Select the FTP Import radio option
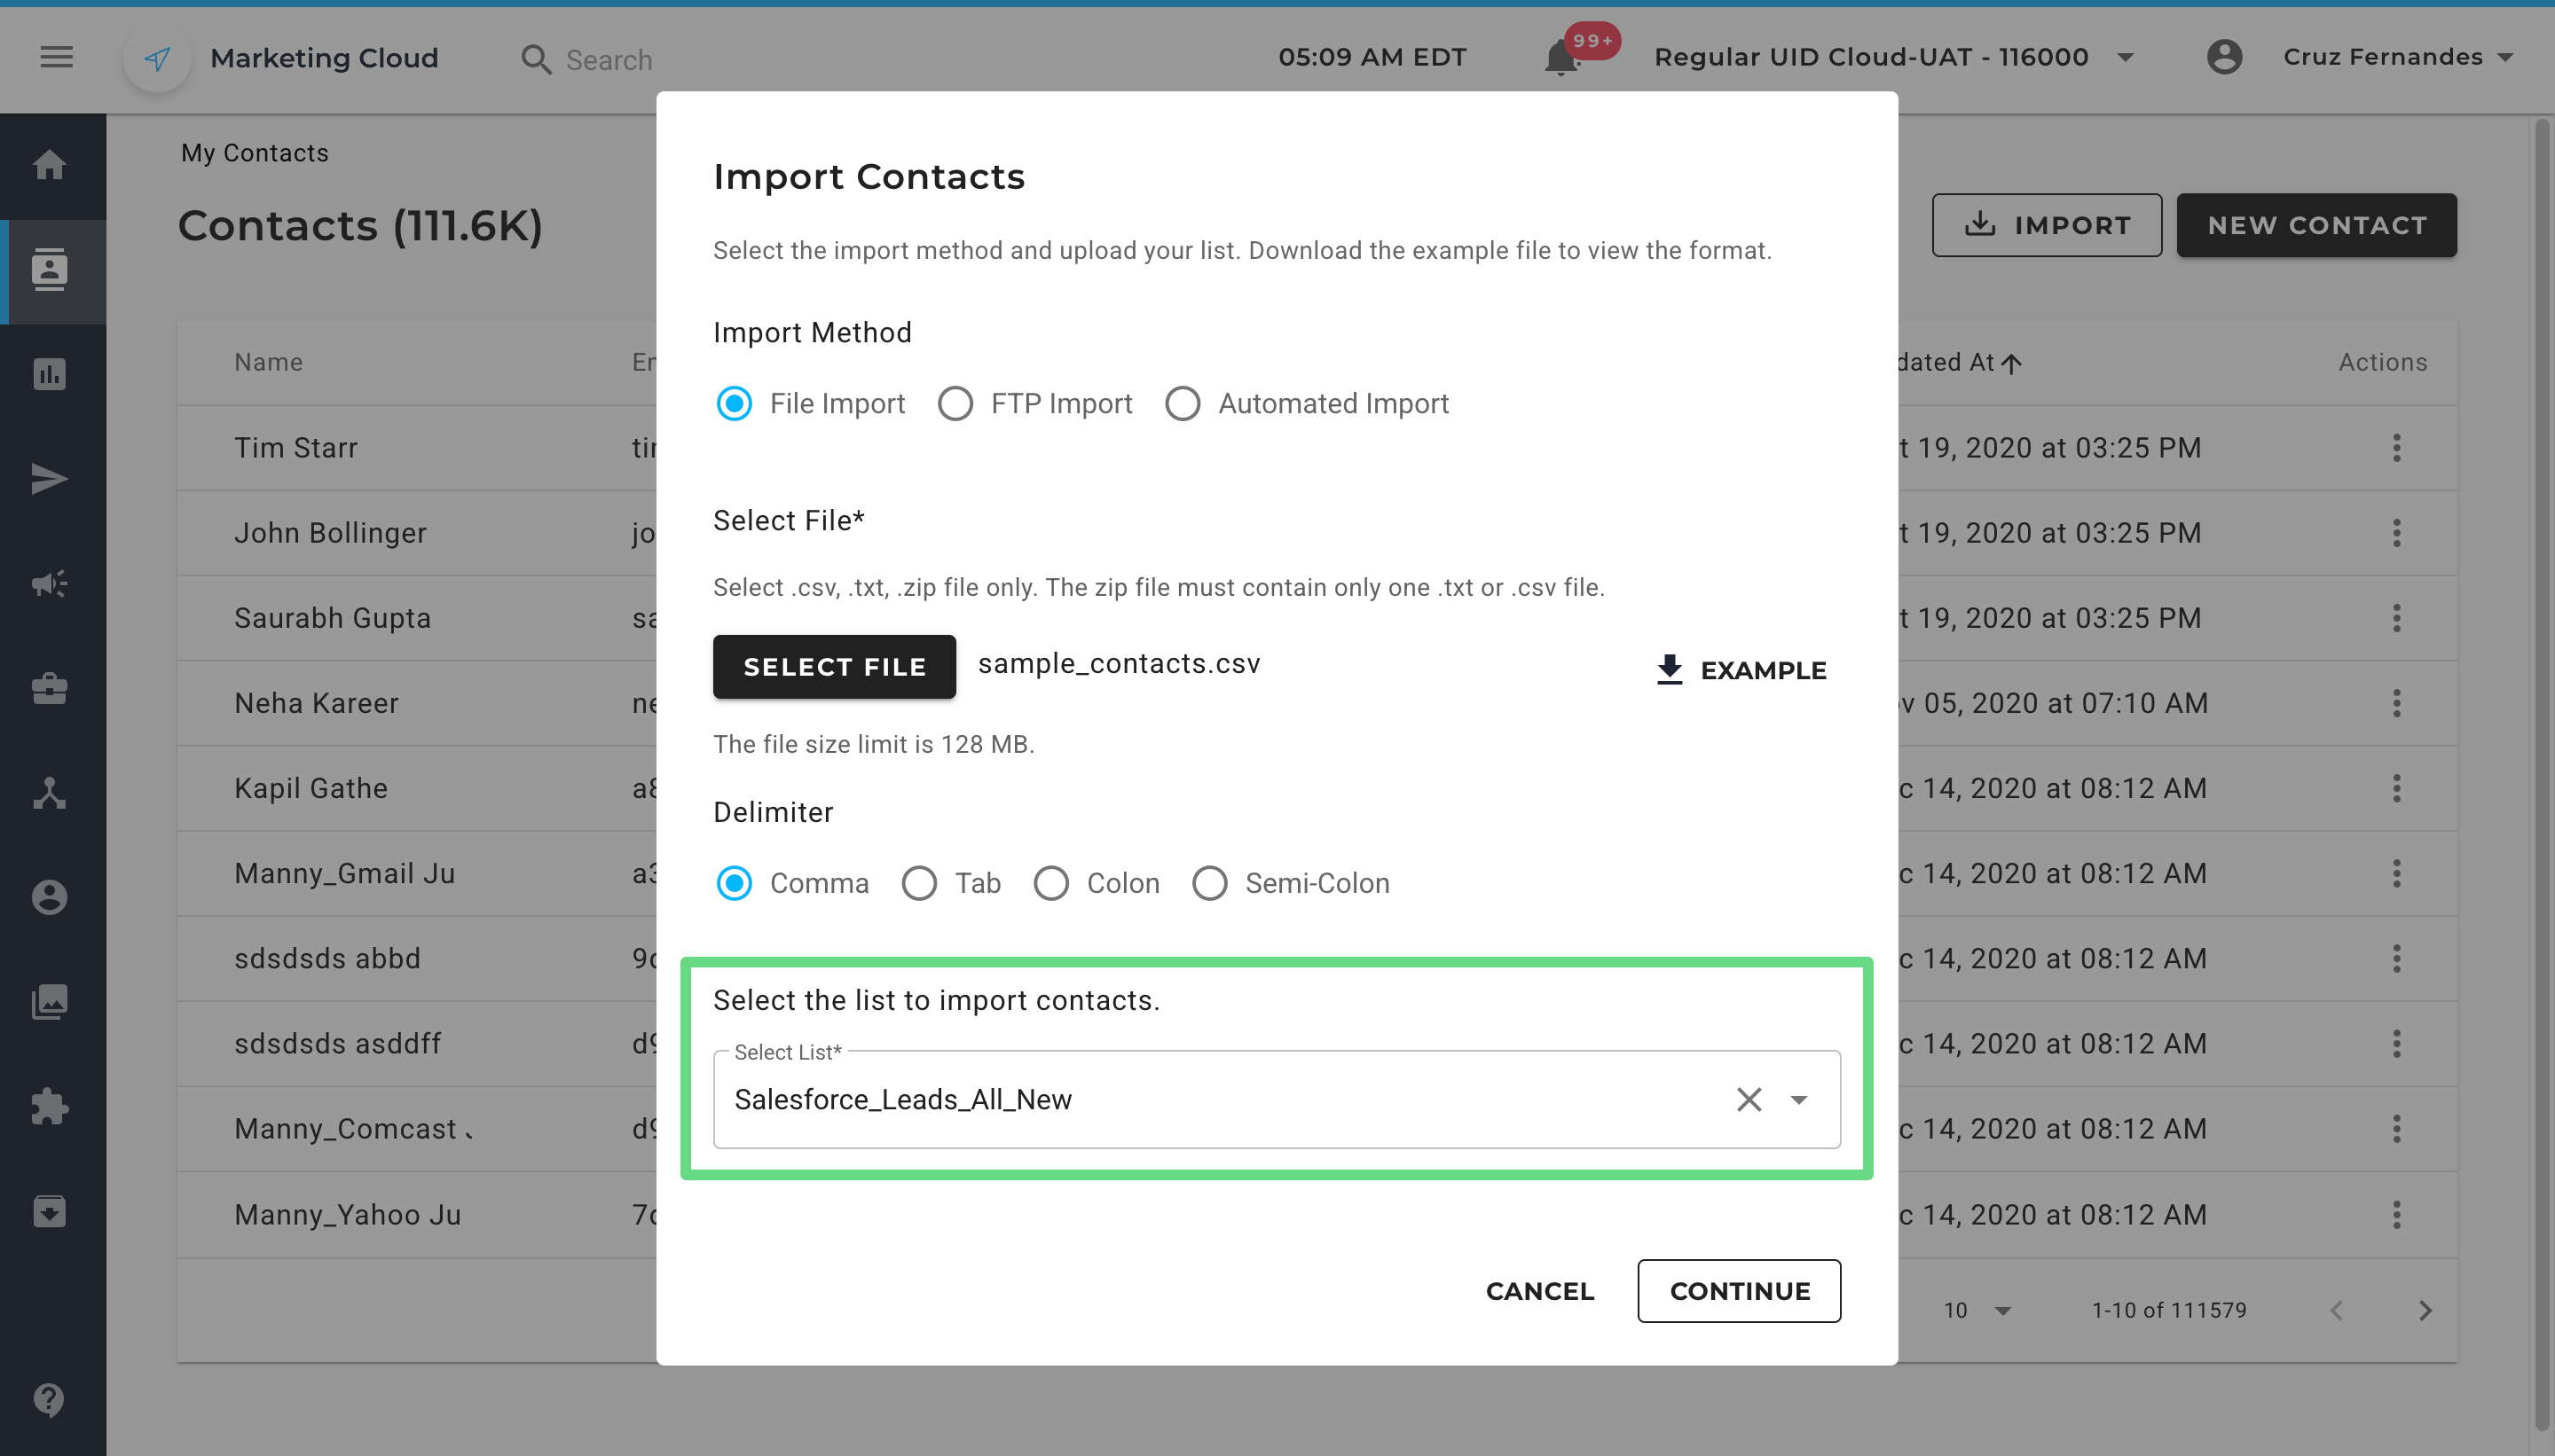Screen dimensions: 2555x1456 [955, 404]
